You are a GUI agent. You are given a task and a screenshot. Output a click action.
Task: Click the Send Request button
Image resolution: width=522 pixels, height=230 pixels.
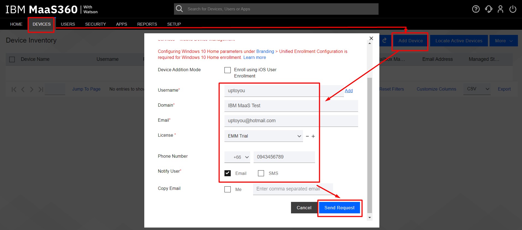(340, 208)
